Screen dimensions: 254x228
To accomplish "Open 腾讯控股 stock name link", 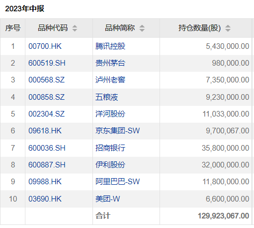I will click(110, 46).
